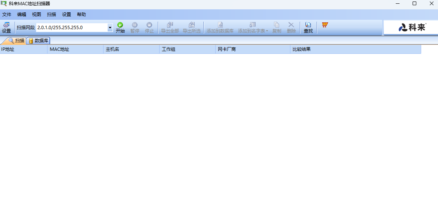Click the 删除 delete icon

(x=291, y=28)
